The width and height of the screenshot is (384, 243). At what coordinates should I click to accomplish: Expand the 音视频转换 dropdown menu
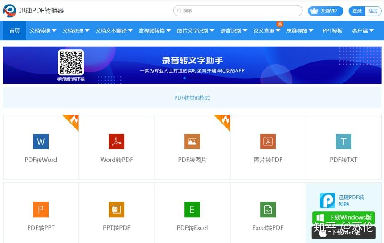155,31
